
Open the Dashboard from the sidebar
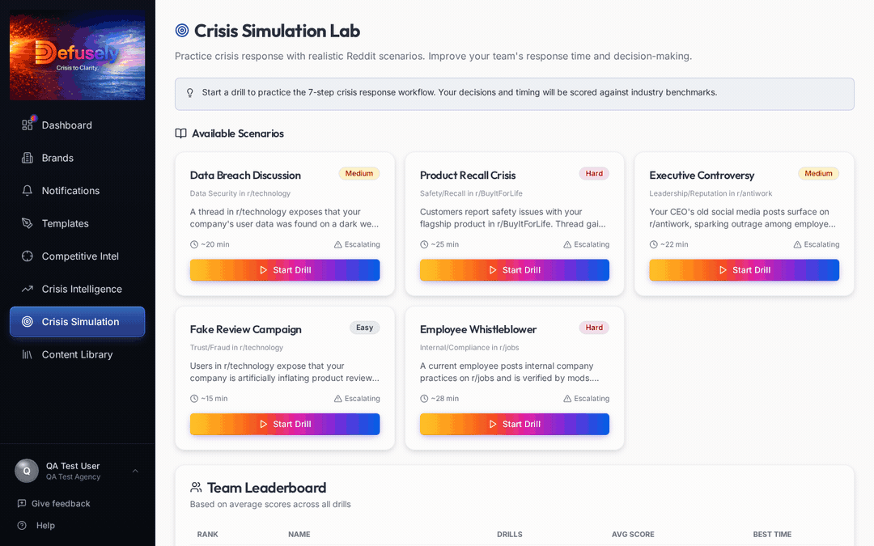coord(66,125)
